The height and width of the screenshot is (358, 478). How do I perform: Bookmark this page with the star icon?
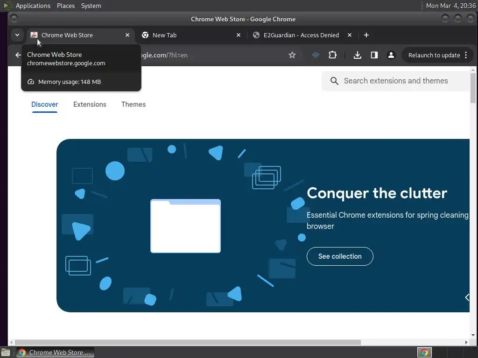[x=292, y=55]
